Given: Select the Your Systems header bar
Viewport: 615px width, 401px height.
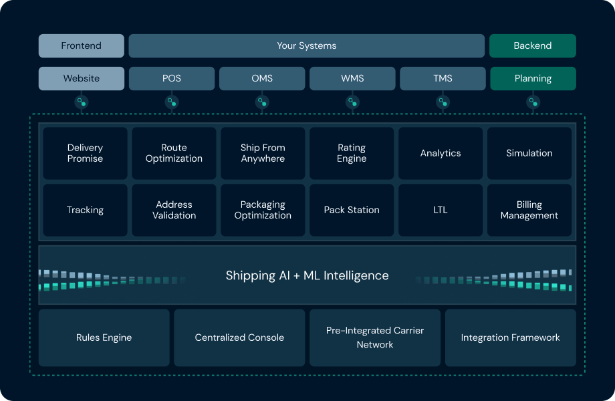Looking at the screenshot, I should (x=307, y=46).
